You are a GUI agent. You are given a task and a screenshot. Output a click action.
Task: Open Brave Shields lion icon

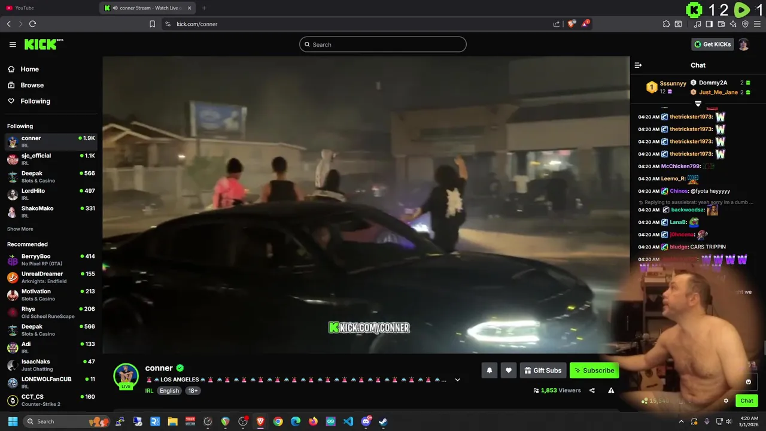(x=571, y=24)
